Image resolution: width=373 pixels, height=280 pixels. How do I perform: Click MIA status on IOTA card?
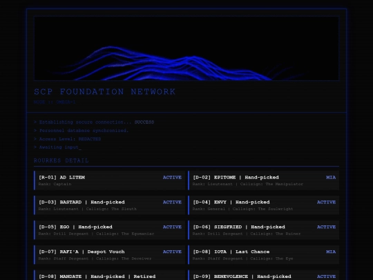coord(331,252)
